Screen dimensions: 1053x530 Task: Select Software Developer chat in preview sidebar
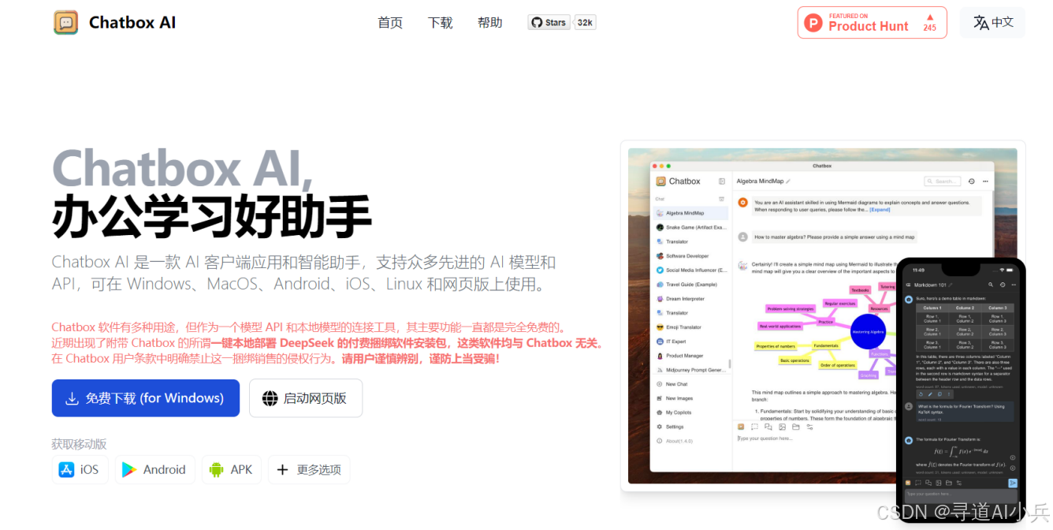pos(691,256)
